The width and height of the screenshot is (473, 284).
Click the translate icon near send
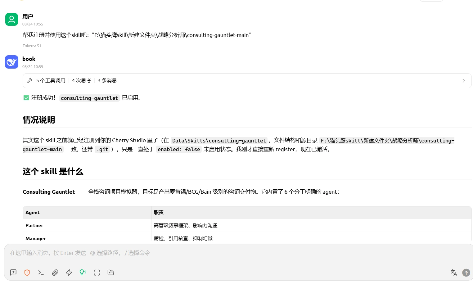pyautogui.click(x=454, y=273)
